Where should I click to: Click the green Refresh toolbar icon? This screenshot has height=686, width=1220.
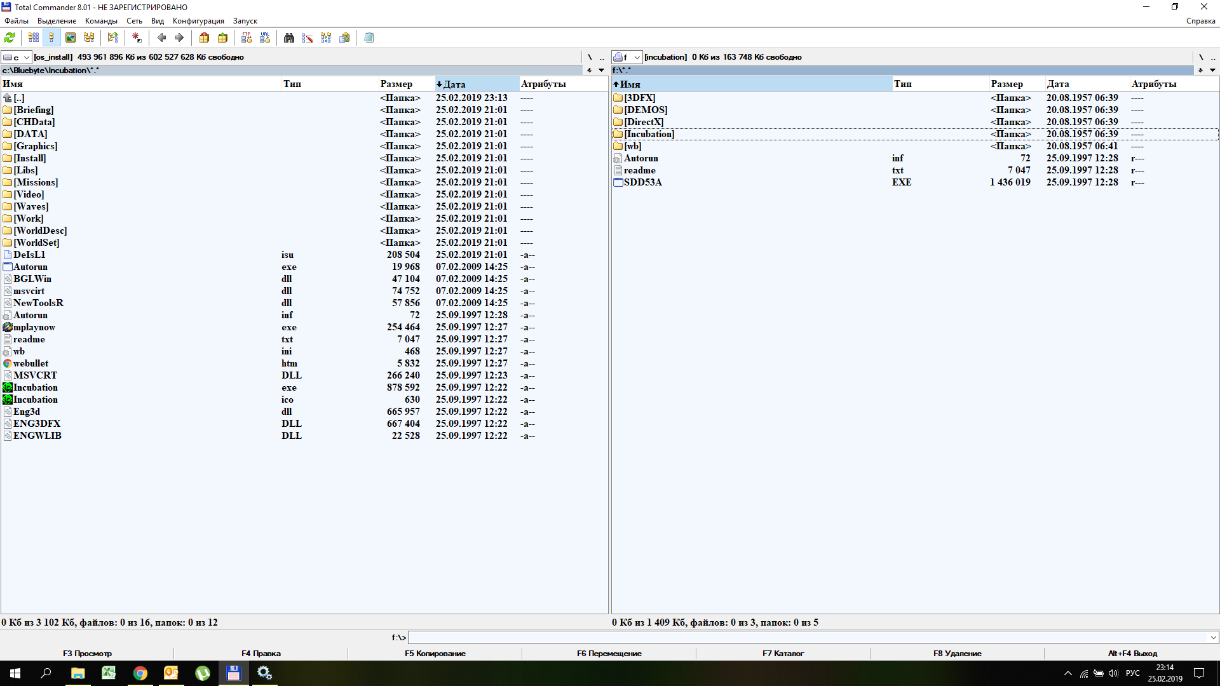(x=10, y=37)
